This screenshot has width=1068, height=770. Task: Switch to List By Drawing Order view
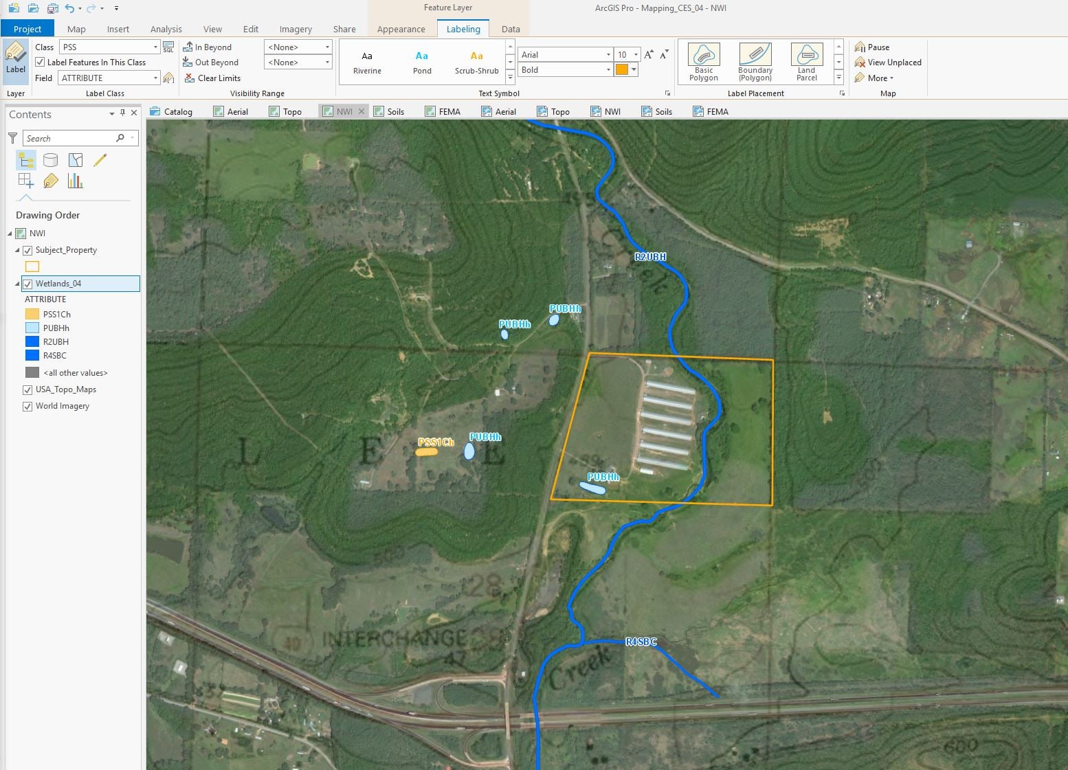coord(26,160)
